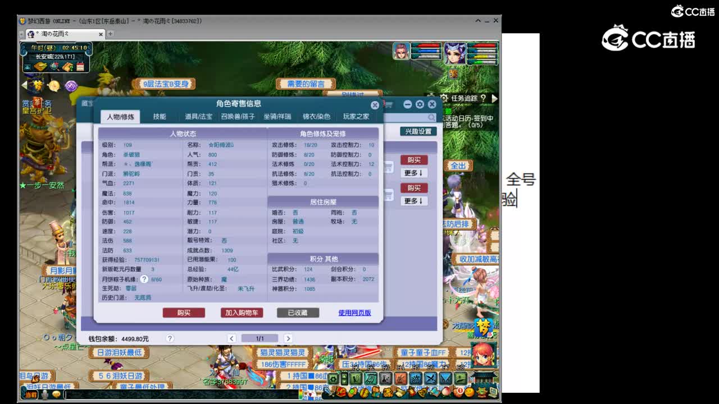Click the shortcut bar settings gear icon

coord(333,379)
